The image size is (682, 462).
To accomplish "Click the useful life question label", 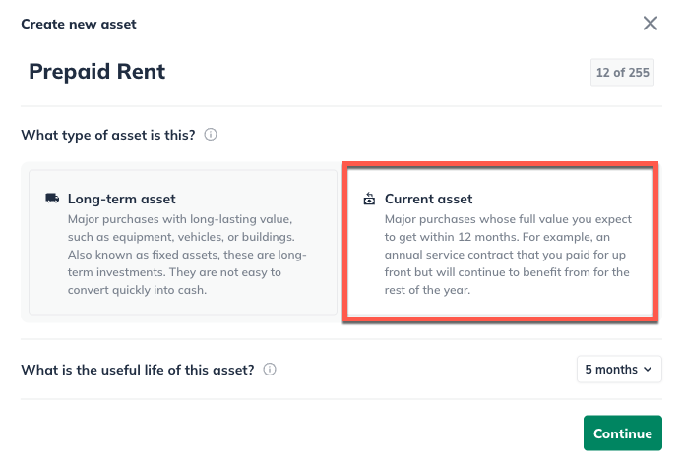I will [138, 371].
